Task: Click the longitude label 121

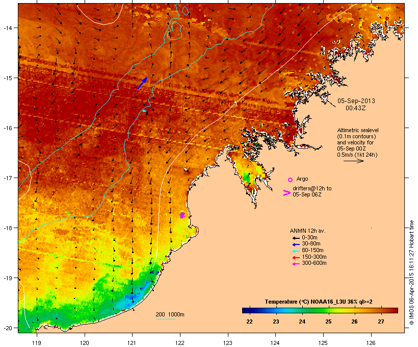Action: coord(132,343)
